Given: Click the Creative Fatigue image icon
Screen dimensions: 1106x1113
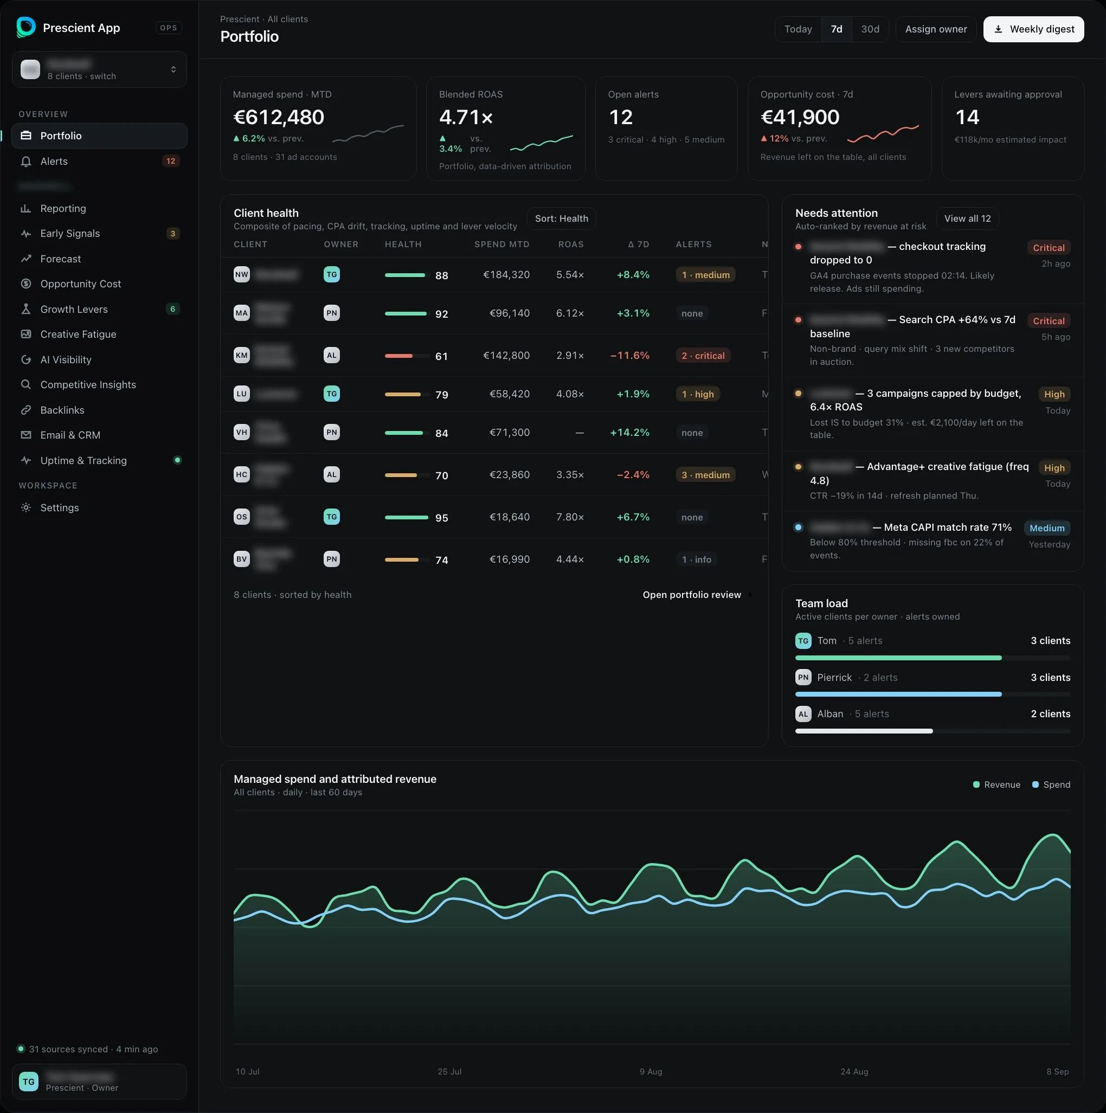Looking at the screenshot, I should (26, 334).
